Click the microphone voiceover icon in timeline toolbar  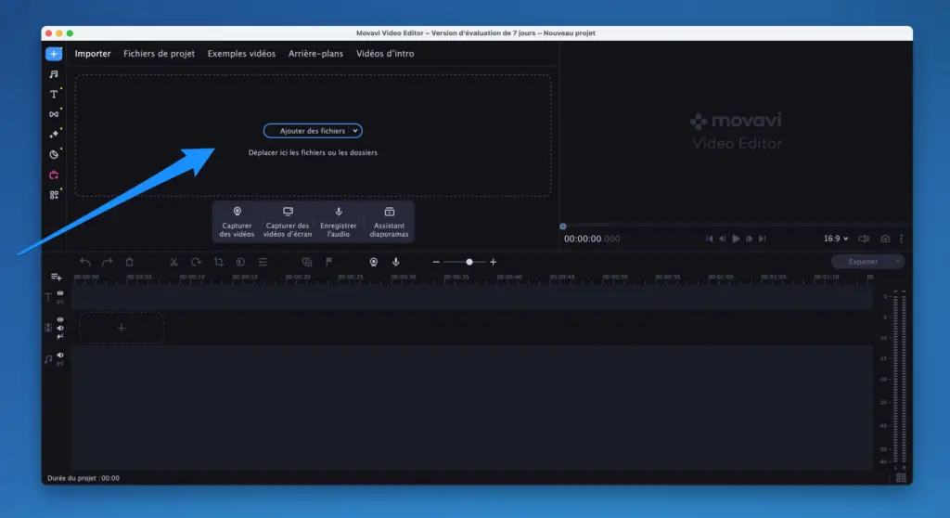coord(395,262)
